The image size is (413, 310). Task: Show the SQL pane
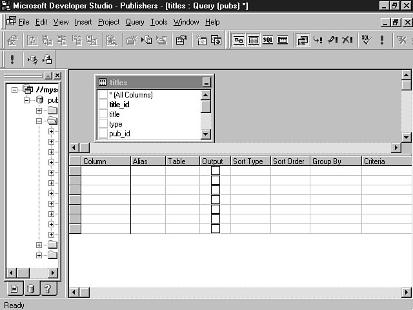268,40
